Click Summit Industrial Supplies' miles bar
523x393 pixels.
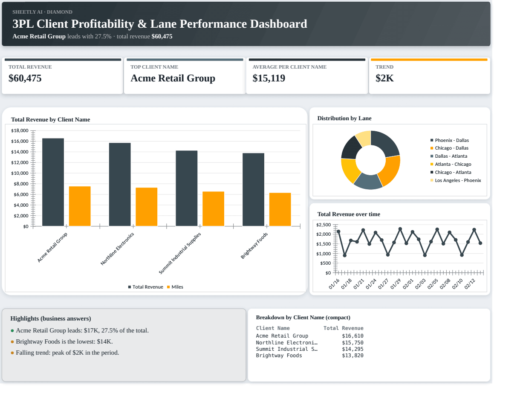click(x=213, y=209)
